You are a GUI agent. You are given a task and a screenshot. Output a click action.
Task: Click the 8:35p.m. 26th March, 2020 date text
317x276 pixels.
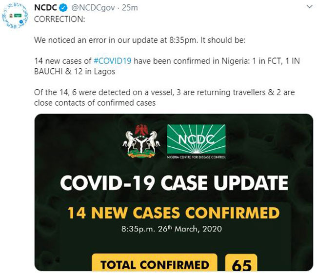click(x=172, y=229)
